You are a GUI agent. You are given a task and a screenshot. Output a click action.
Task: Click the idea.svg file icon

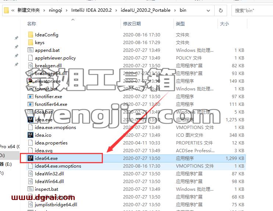coord(30,150)
